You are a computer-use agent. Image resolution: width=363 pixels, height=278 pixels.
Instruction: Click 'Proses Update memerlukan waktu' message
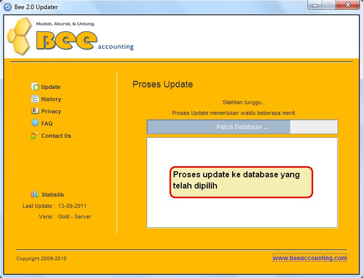234,113
